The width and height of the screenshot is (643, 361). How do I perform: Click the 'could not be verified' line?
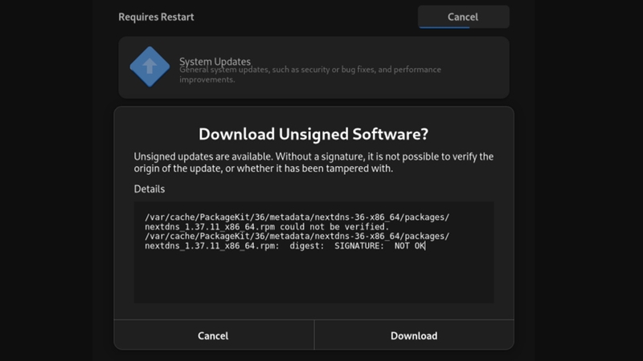coord(267,227)
